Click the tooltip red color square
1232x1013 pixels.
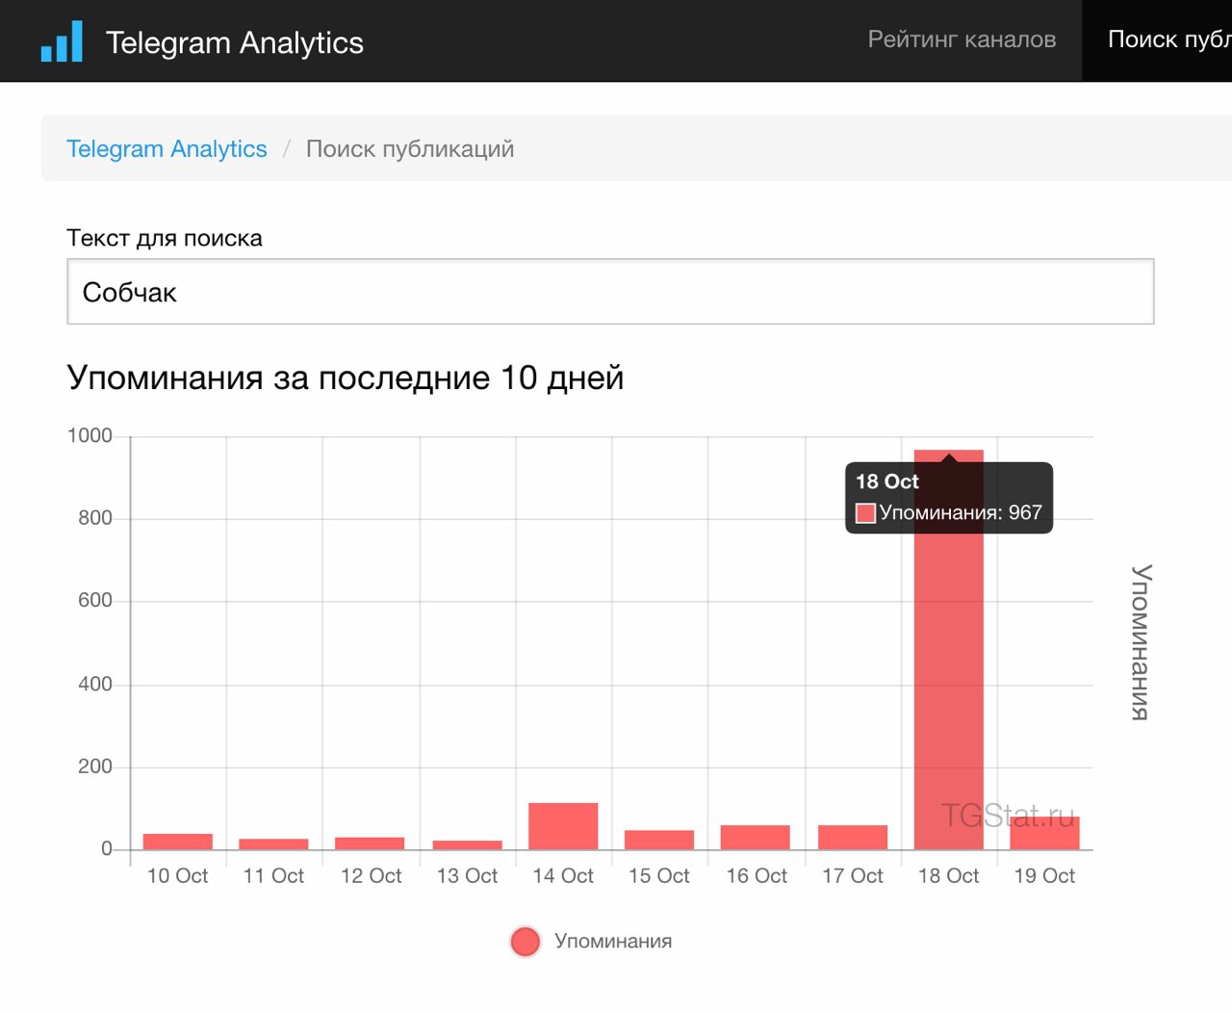coord(865,512)
